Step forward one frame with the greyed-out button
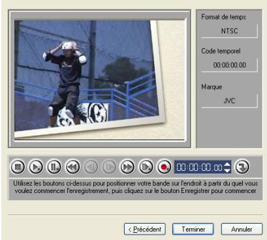267x240 pixels. tap(109, 167)
